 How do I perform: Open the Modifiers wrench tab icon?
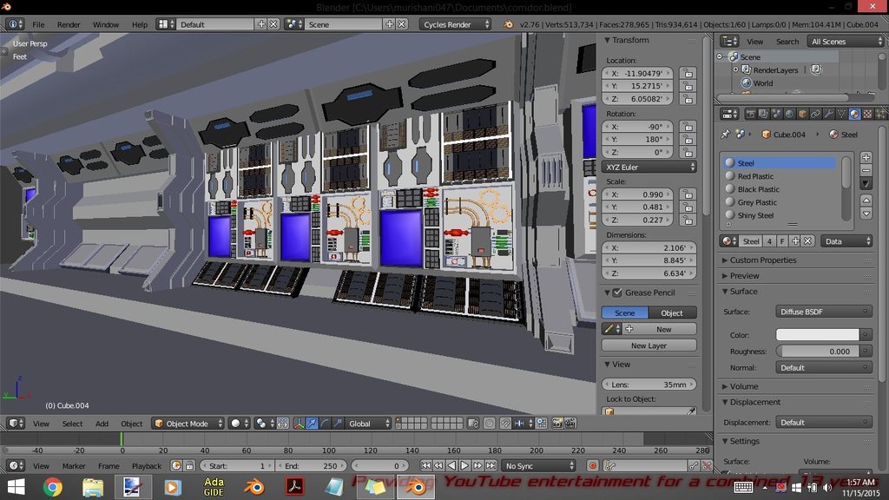coord(828,114)
